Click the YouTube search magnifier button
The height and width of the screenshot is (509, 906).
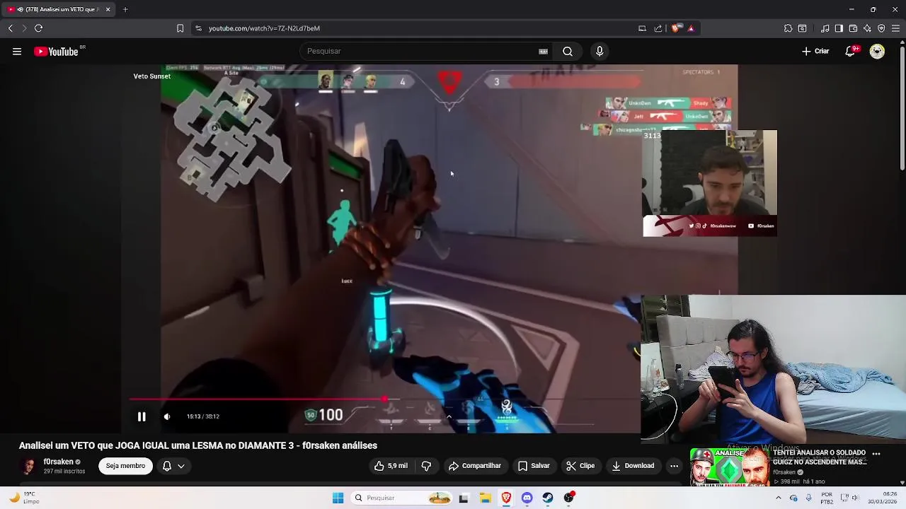[568, 52]
